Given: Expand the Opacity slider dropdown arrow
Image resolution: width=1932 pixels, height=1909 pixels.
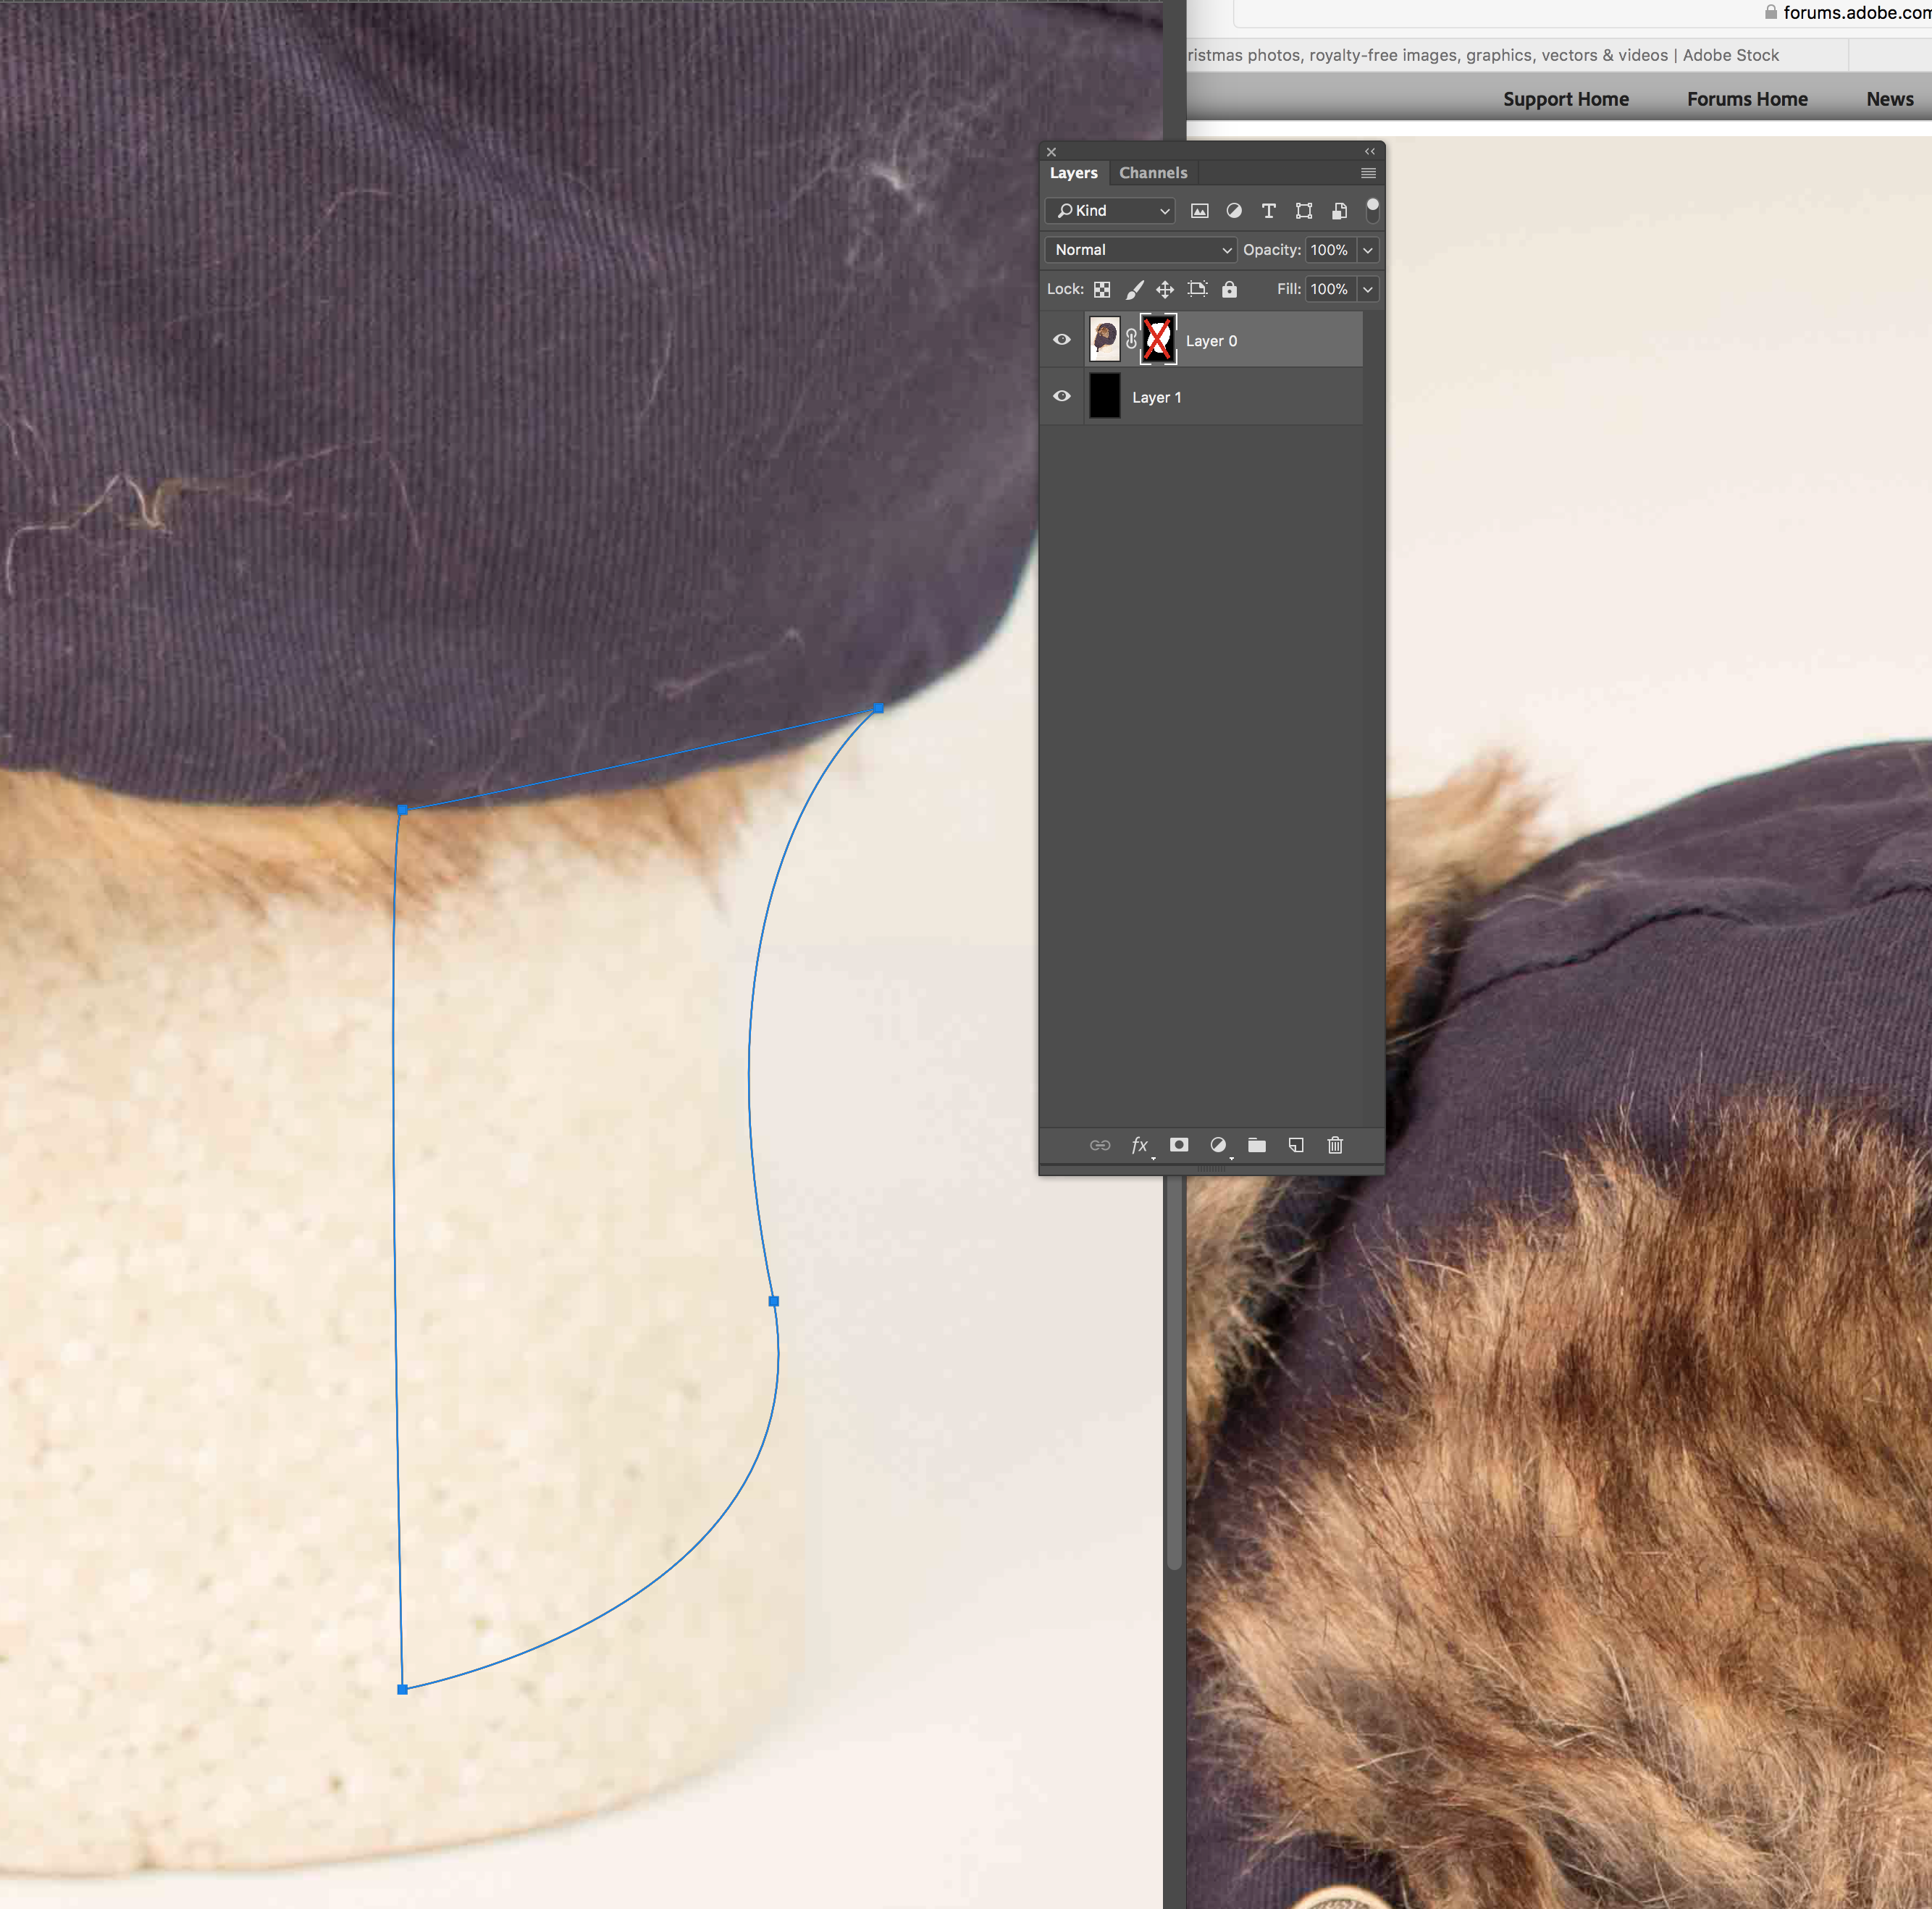Looking at the screenshot, I should tap(1368, 250).
